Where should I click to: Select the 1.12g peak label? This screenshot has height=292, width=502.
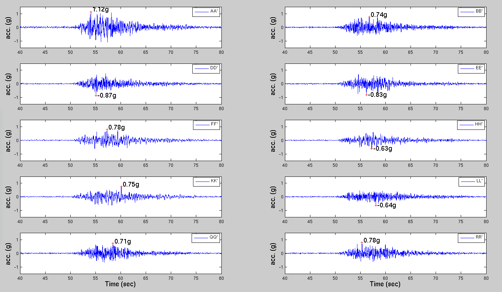pyautogui.click(x=100, y=10)
